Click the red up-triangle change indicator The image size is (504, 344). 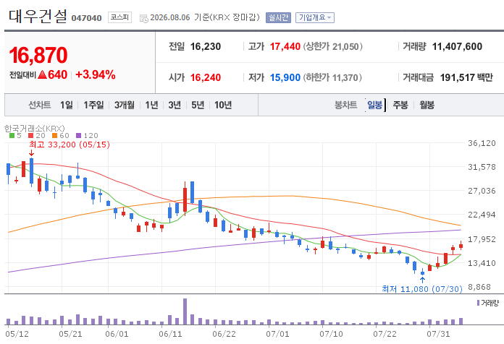click(x=43, y=74)
